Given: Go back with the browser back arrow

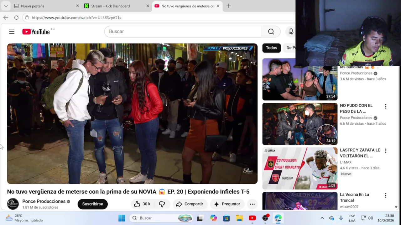Looking at the screenshot, I should (6, 17).
